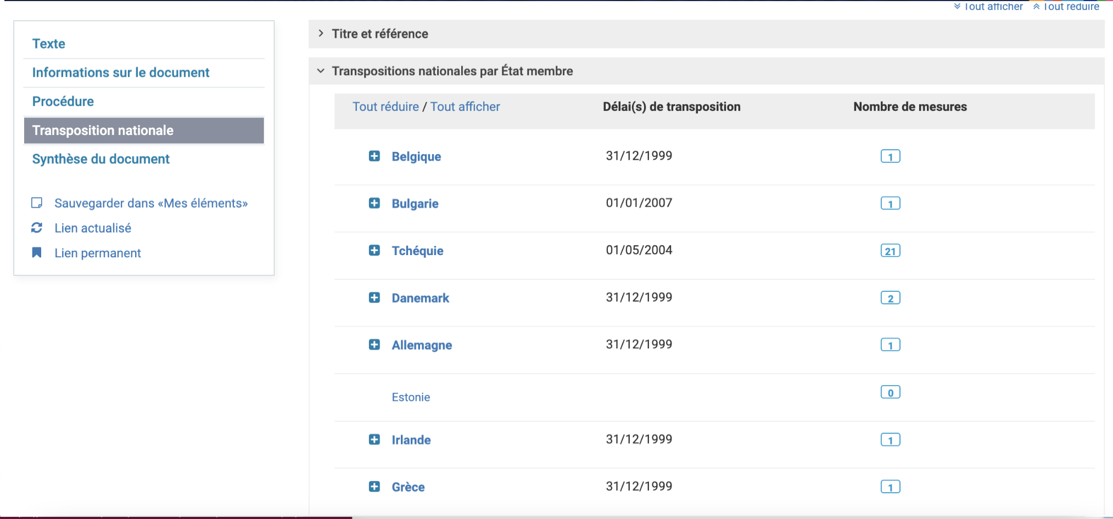1113x519 pixels.
Task: Click Tout afficher in table header
Action: pyautogui.click(x=465, y=107)
